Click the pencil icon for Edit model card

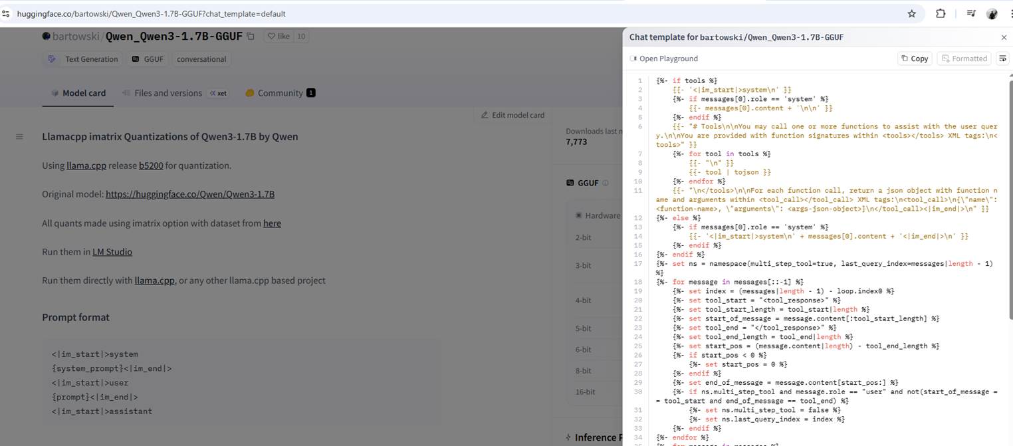(485, 115)
